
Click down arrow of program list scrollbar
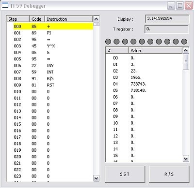point(96,178)
